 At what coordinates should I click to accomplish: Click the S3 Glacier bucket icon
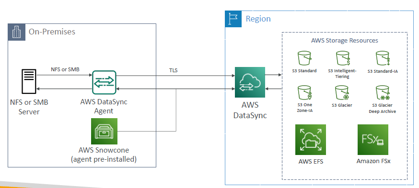[342, 92]
